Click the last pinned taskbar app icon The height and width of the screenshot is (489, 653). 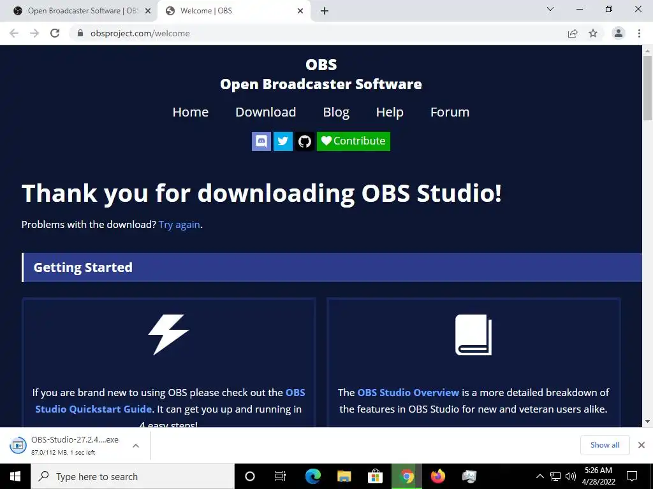tap(469, 476)
